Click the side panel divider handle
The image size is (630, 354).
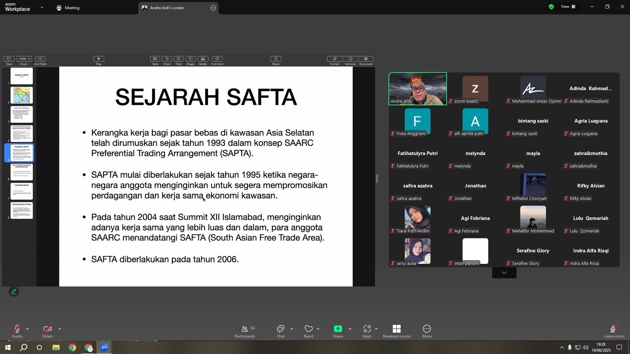point(377,179)
